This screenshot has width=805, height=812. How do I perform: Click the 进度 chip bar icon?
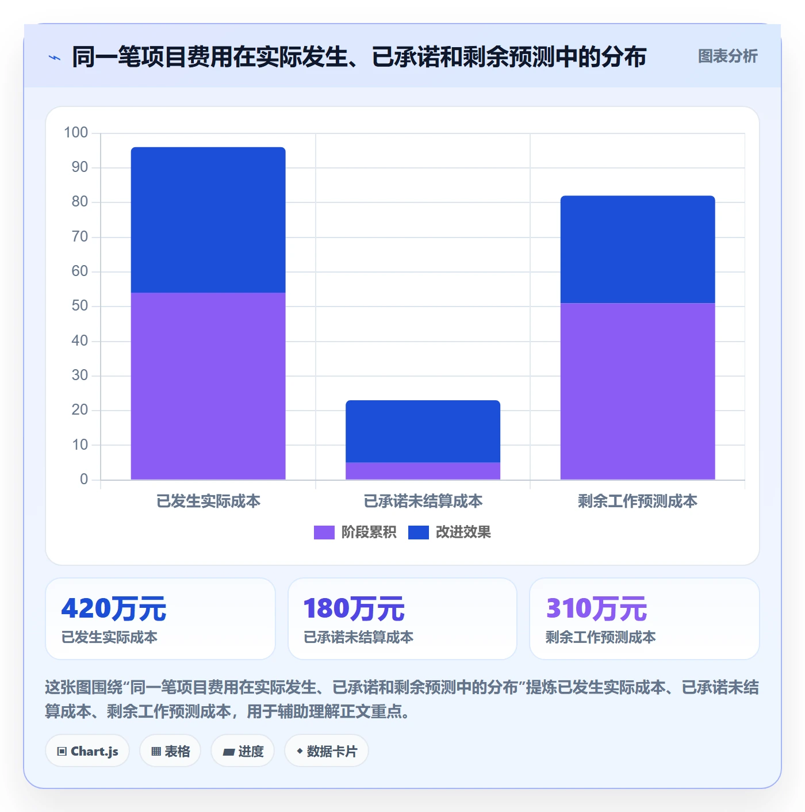click(x=228, y=752)
